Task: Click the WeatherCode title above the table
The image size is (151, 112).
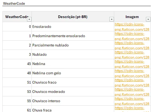Action: [14, 3]
